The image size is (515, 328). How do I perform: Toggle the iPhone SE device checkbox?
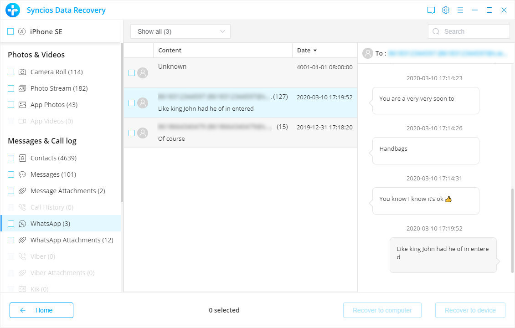pyautogui.click(x=10, y=31)
